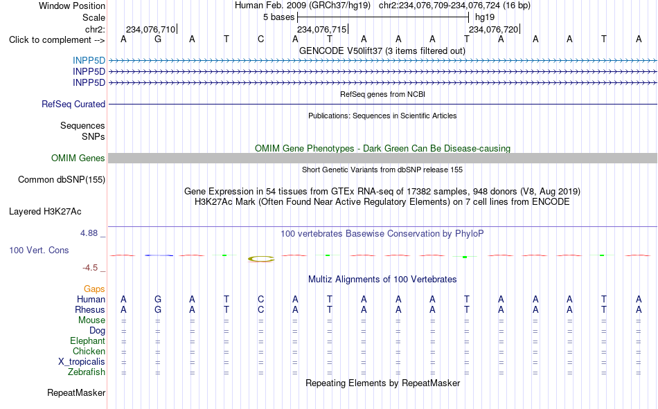Click the -4.5 lower conservation scale value
The width and height of the screenshot is (658, 409).
[x=90, y=268]
